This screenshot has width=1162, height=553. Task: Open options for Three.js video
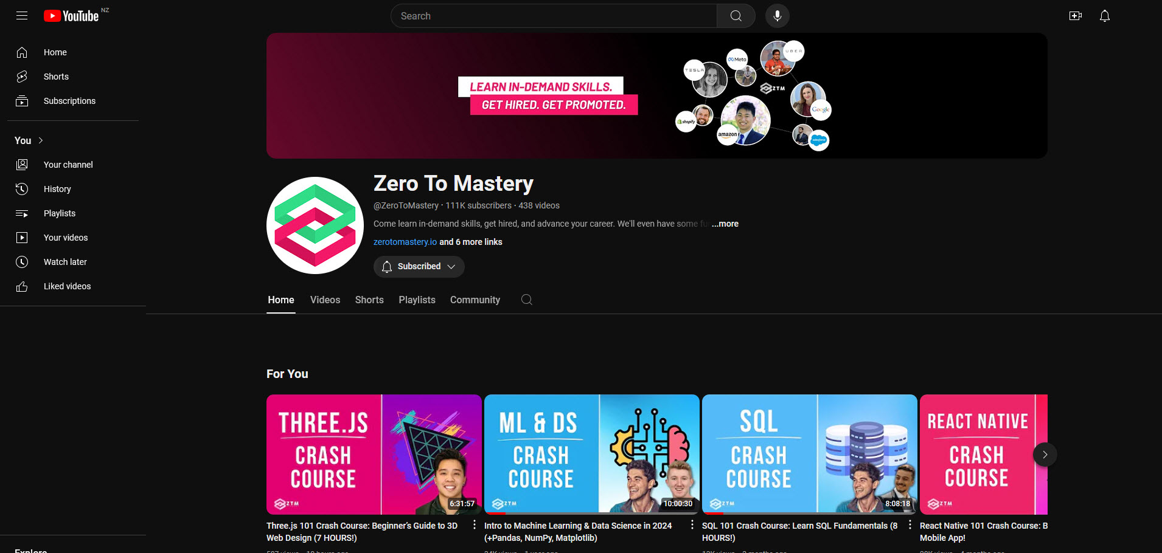(475, 525)
